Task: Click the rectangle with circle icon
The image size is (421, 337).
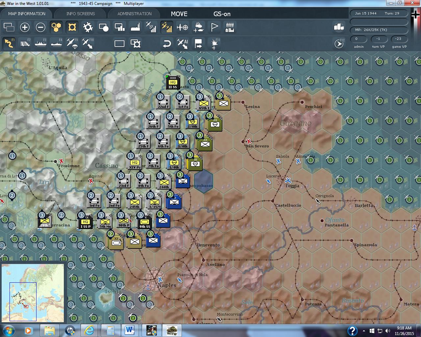Action: click(104, 27)
